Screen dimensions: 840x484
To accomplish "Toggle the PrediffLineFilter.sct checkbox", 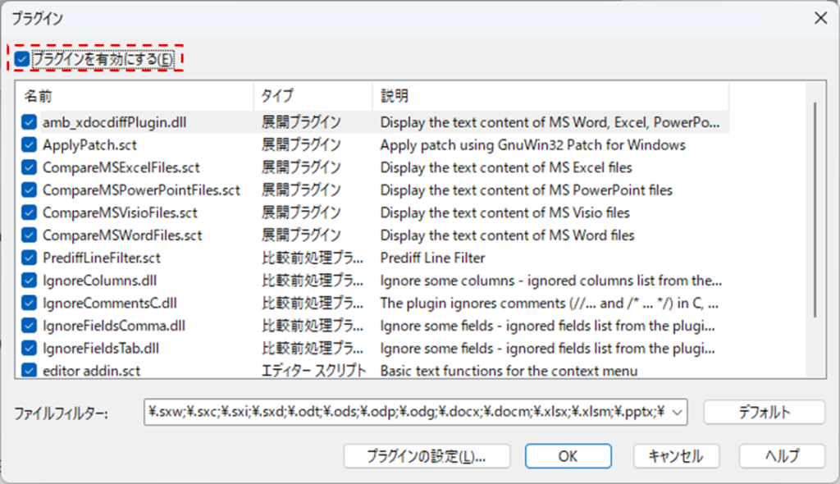I will [30, 258].
